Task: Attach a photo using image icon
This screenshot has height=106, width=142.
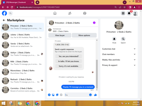Action: point(53,95)
